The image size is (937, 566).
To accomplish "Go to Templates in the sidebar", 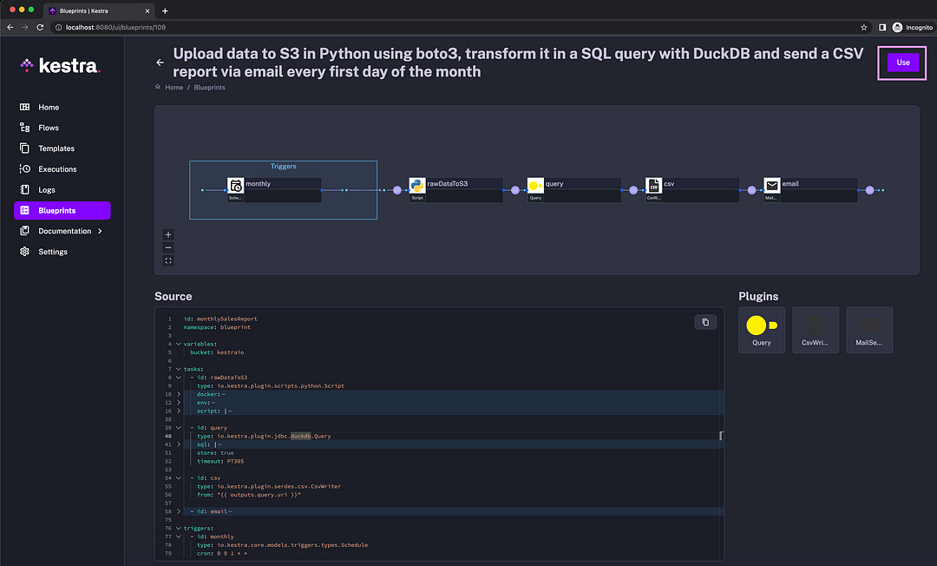I will [x=56, y=148].
